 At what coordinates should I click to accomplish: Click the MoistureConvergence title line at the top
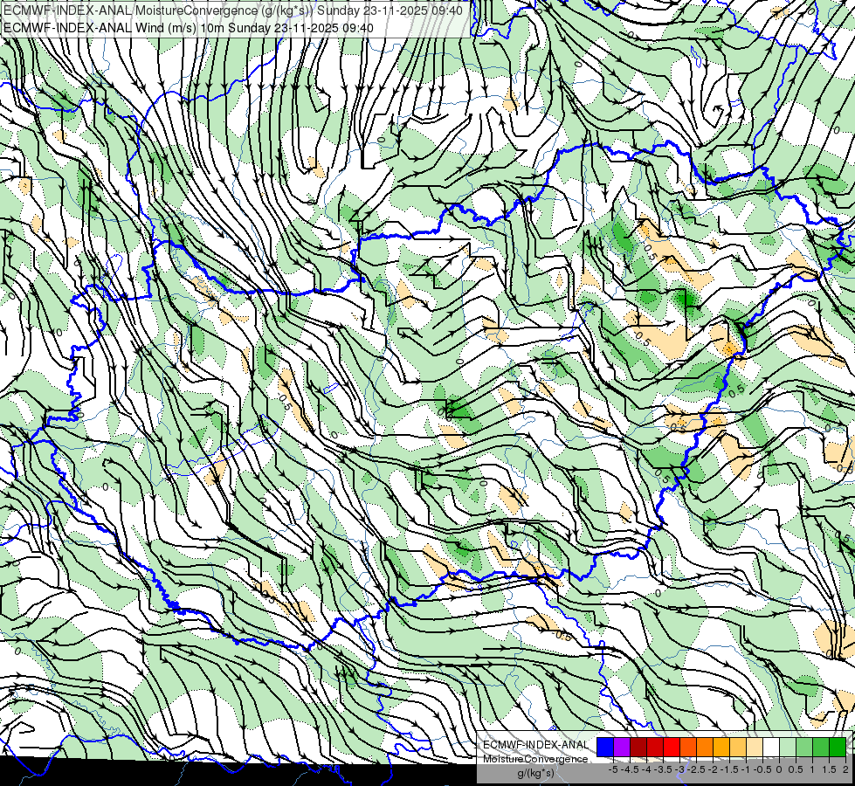(233, 10)
